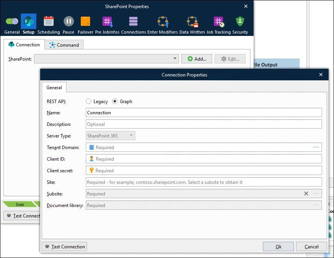This screenshot has width=334, height=258.
Task: Confirm with the Ok button
Action: [x=278, y=246]
